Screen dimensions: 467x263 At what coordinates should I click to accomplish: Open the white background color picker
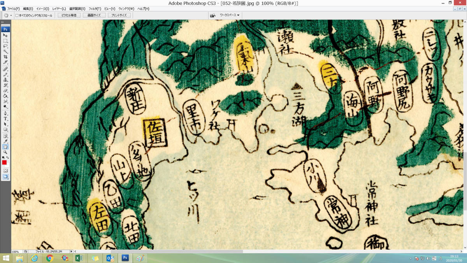7,166
